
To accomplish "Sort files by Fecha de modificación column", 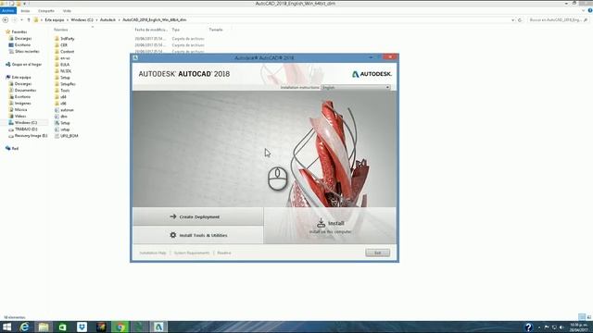I will coord(151,30).
